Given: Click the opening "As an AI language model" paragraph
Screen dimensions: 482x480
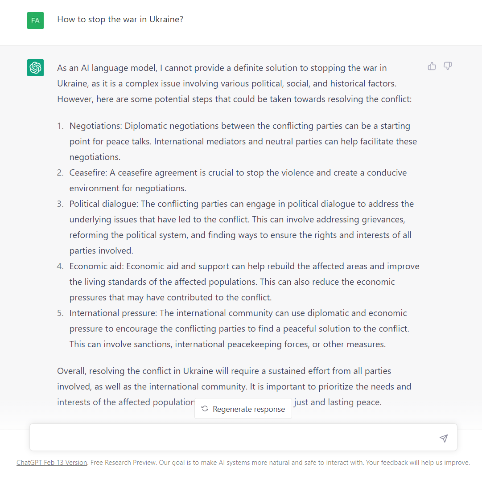Looking at the screenshot, I should pos(234,83).
